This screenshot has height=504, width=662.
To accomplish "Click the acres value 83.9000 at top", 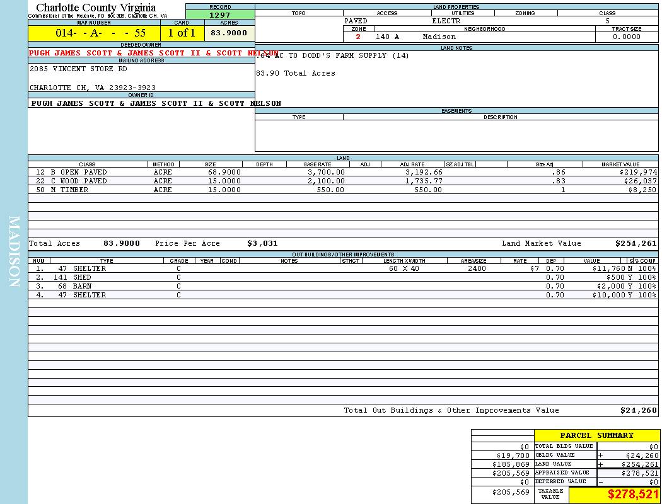I will click(x=229, y=33).
